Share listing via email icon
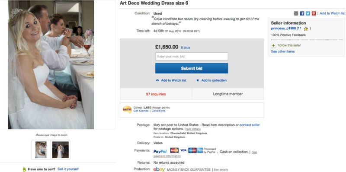 (x=296, y=13)
